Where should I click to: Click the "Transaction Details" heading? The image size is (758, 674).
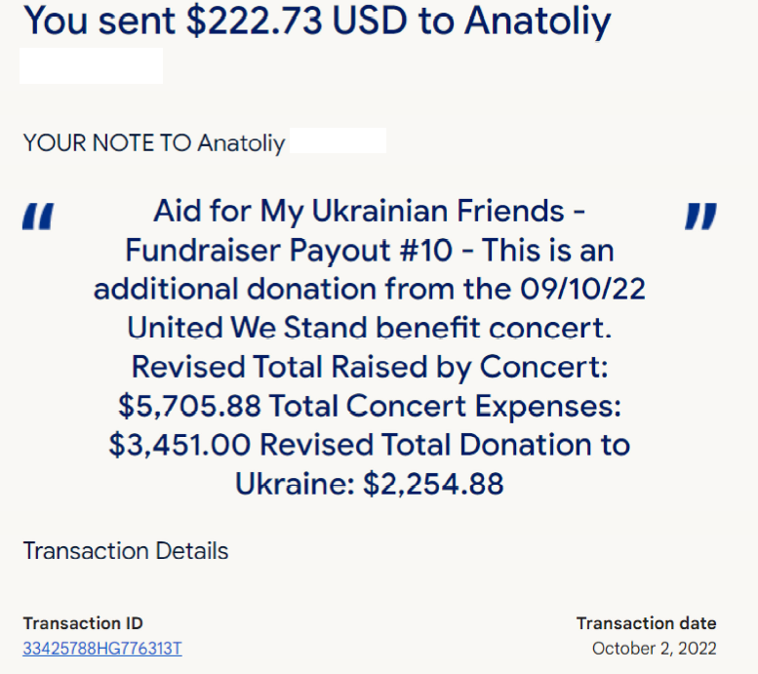pyautogui.click(x=126, y=551)
